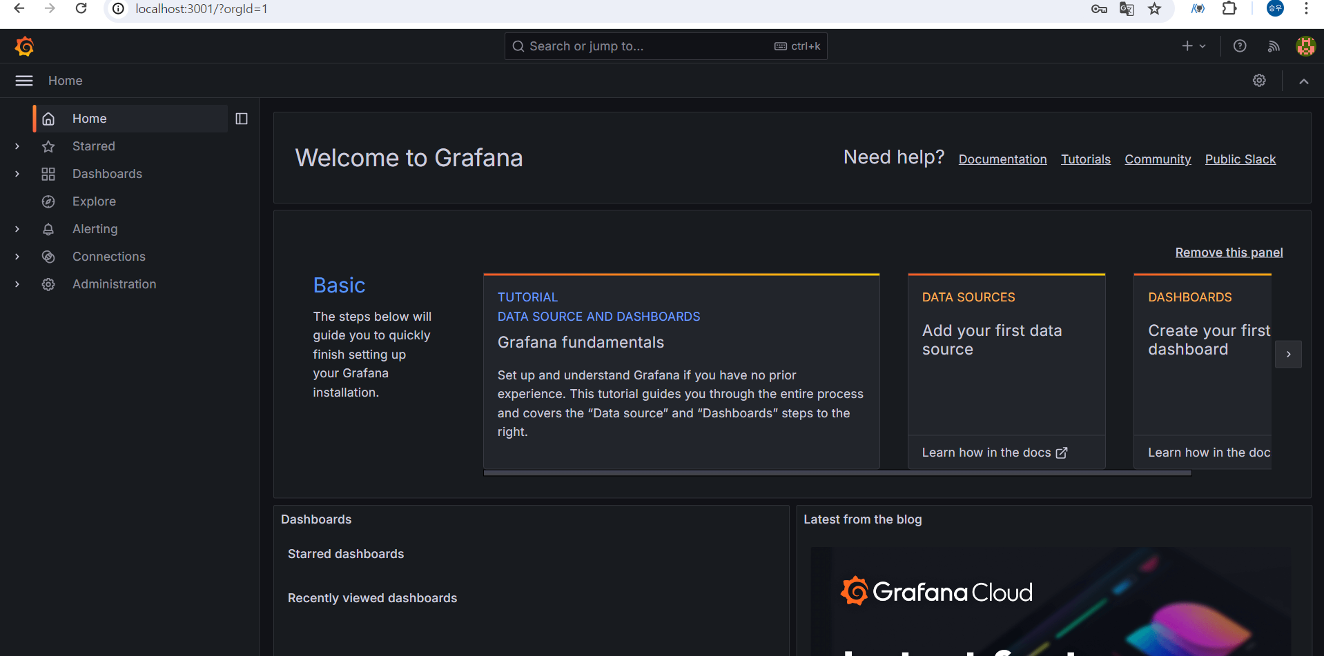The height and width of the screenshot is (656, 1324).
Task: Expand the Starred section chevron
Action: (x=17, y=146)
